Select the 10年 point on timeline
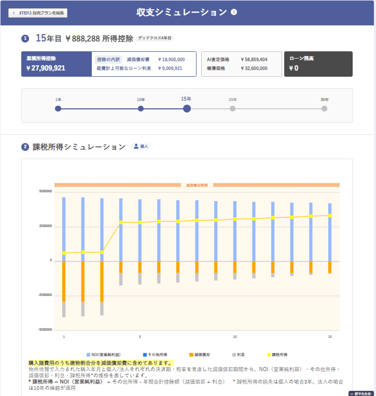This screenshot has width=376, height=396. pyautogui.click(x=141, y=108)
